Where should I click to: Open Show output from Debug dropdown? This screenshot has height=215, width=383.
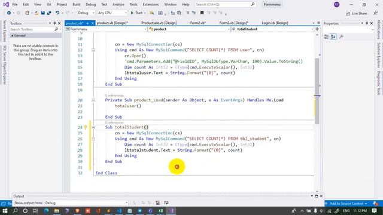pyautogui.click(x=86, y=203)
